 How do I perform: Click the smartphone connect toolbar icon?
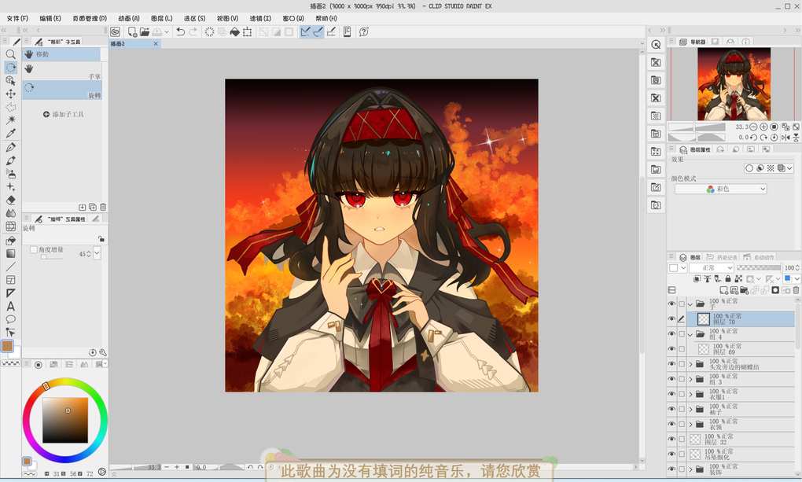click(347, 31)
